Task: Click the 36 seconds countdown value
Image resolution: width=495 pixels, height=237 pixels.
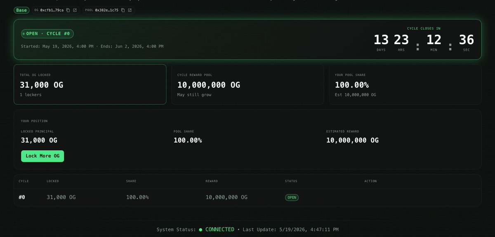Action: pos(467,40)
